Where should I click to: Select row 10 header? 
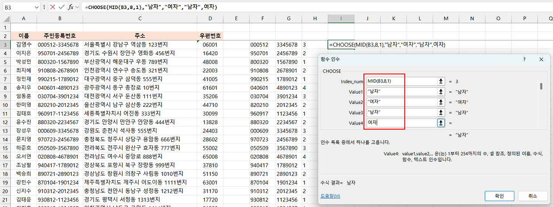point(5,105)
